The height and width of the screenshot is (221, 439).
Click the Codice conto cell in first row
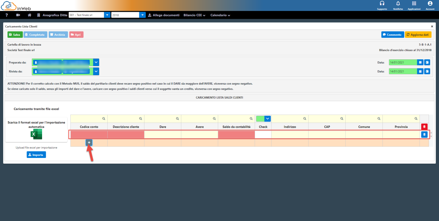click(89, 134)
